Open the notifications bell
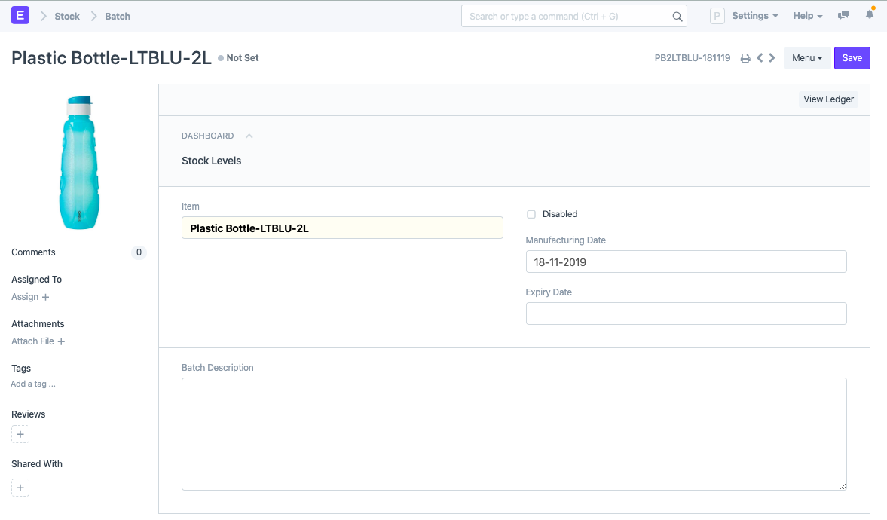The height and width of the screenshot is (520, 887). point(870,15)
